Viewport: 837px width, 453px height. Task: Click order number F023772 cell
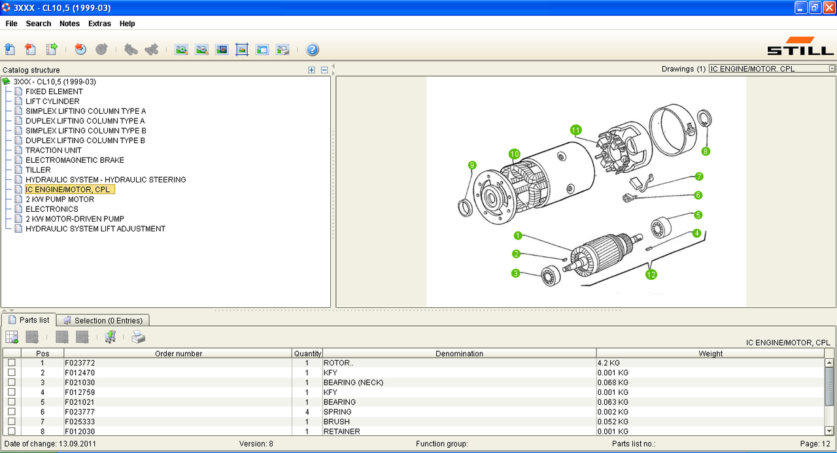[178, 363]
